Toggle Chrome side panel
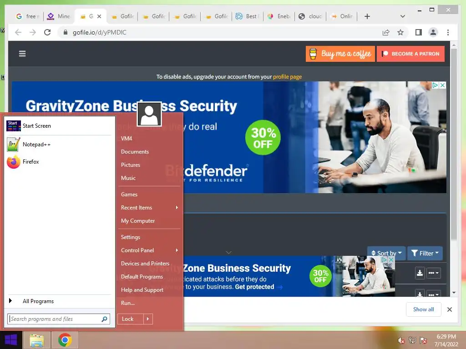 pos(419,32)
